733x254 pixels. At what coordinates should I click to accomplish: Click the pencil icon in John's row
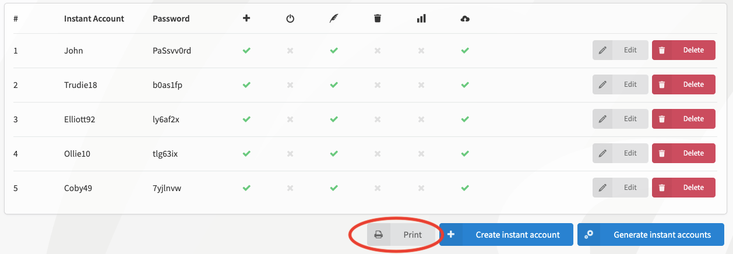click(x=602, y=51)
